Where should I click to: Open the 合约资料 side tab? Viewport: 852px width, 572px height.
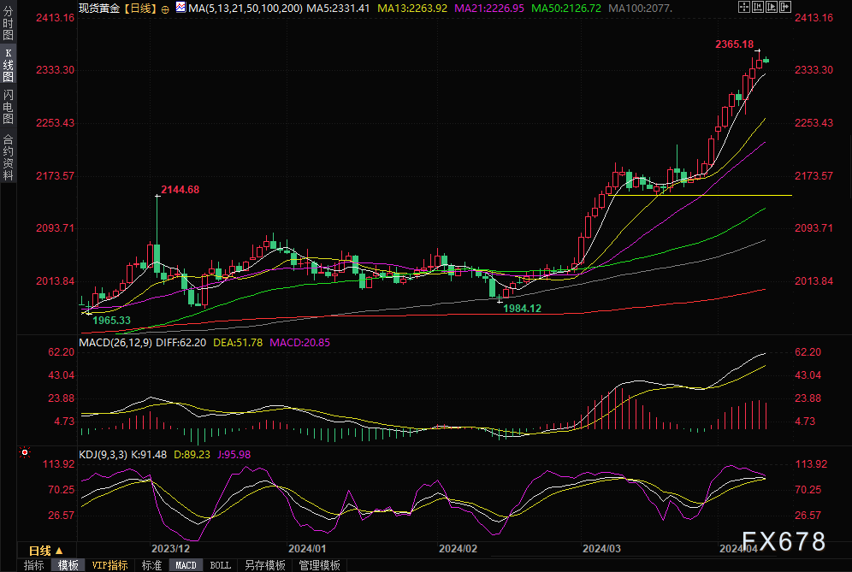pos(8,156)
